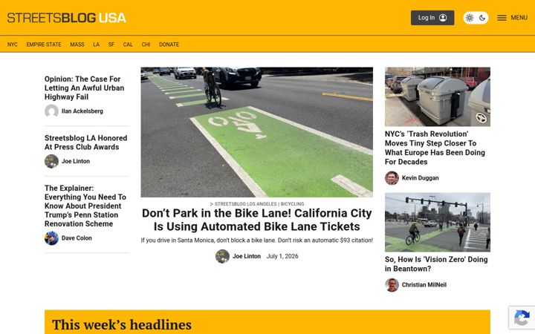
Task: Switch to light mode sun icon
Action: (x=470, y=18)
